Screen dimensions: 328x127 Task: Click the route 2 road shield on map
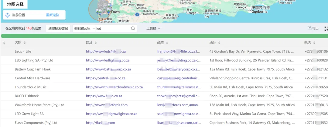pos(137,15)
